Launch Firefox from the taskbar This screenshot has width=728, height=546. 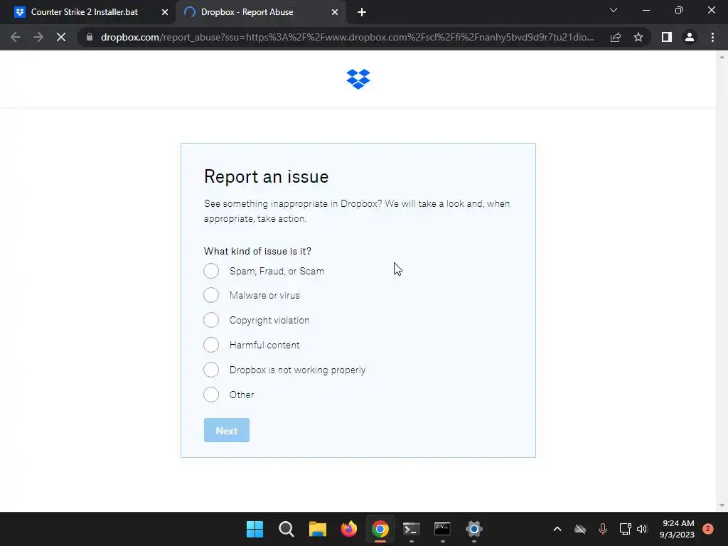[x=348, y=529]
